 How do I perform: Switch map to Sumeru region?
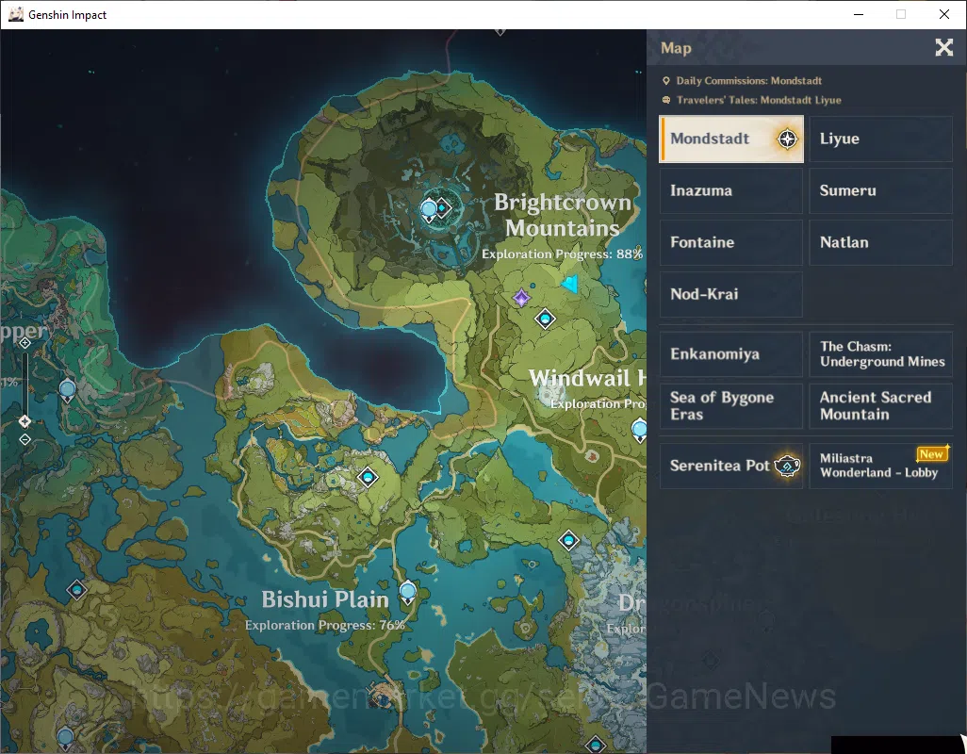880,190
